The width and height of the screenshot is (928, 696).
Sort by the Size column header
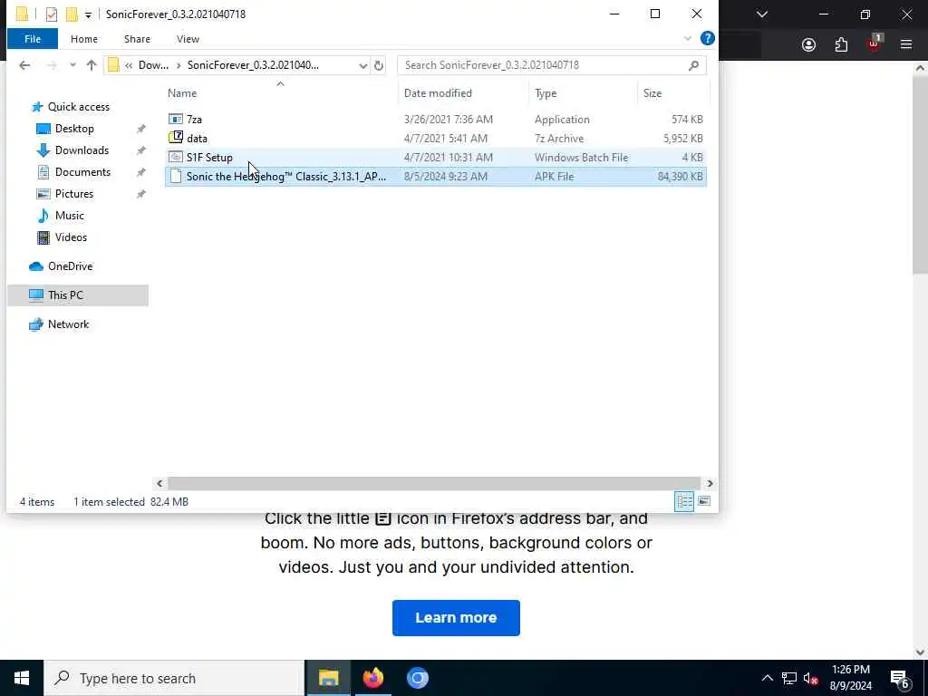click(673, 93)
